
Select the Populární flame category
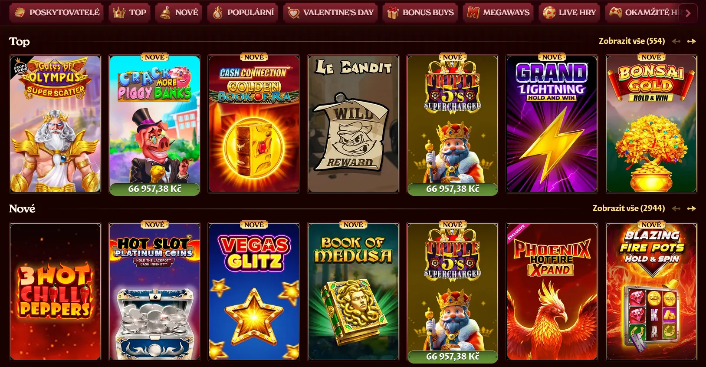tap(243, 13)
